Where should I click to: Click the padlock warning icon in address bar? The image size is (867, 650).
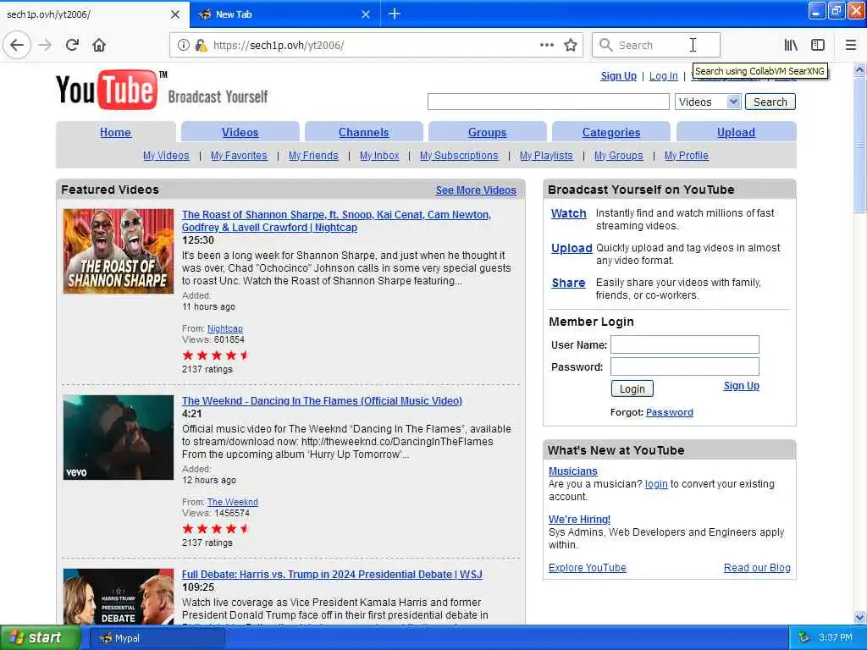(202, 45)
